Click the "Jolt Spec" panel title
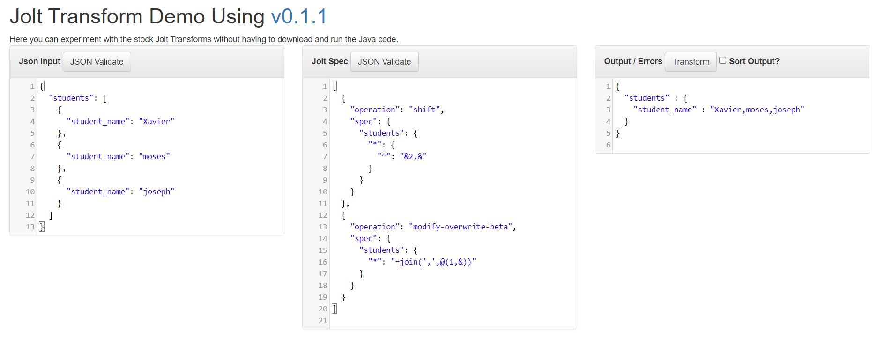Viewport: 877px width, 338px height. tap(330, 61)
